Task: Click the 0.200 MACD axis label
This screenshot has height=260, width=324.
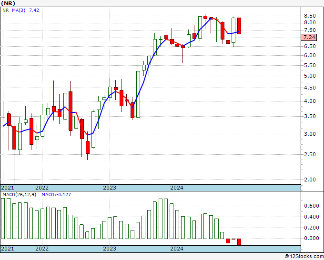Action: [x=312, y=228]
